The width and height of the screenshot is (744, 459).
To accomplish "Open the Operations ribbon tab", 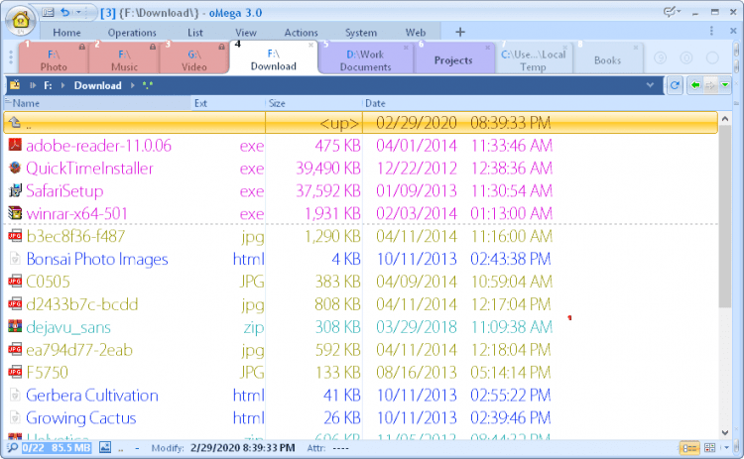I will (x=132, y=33).
